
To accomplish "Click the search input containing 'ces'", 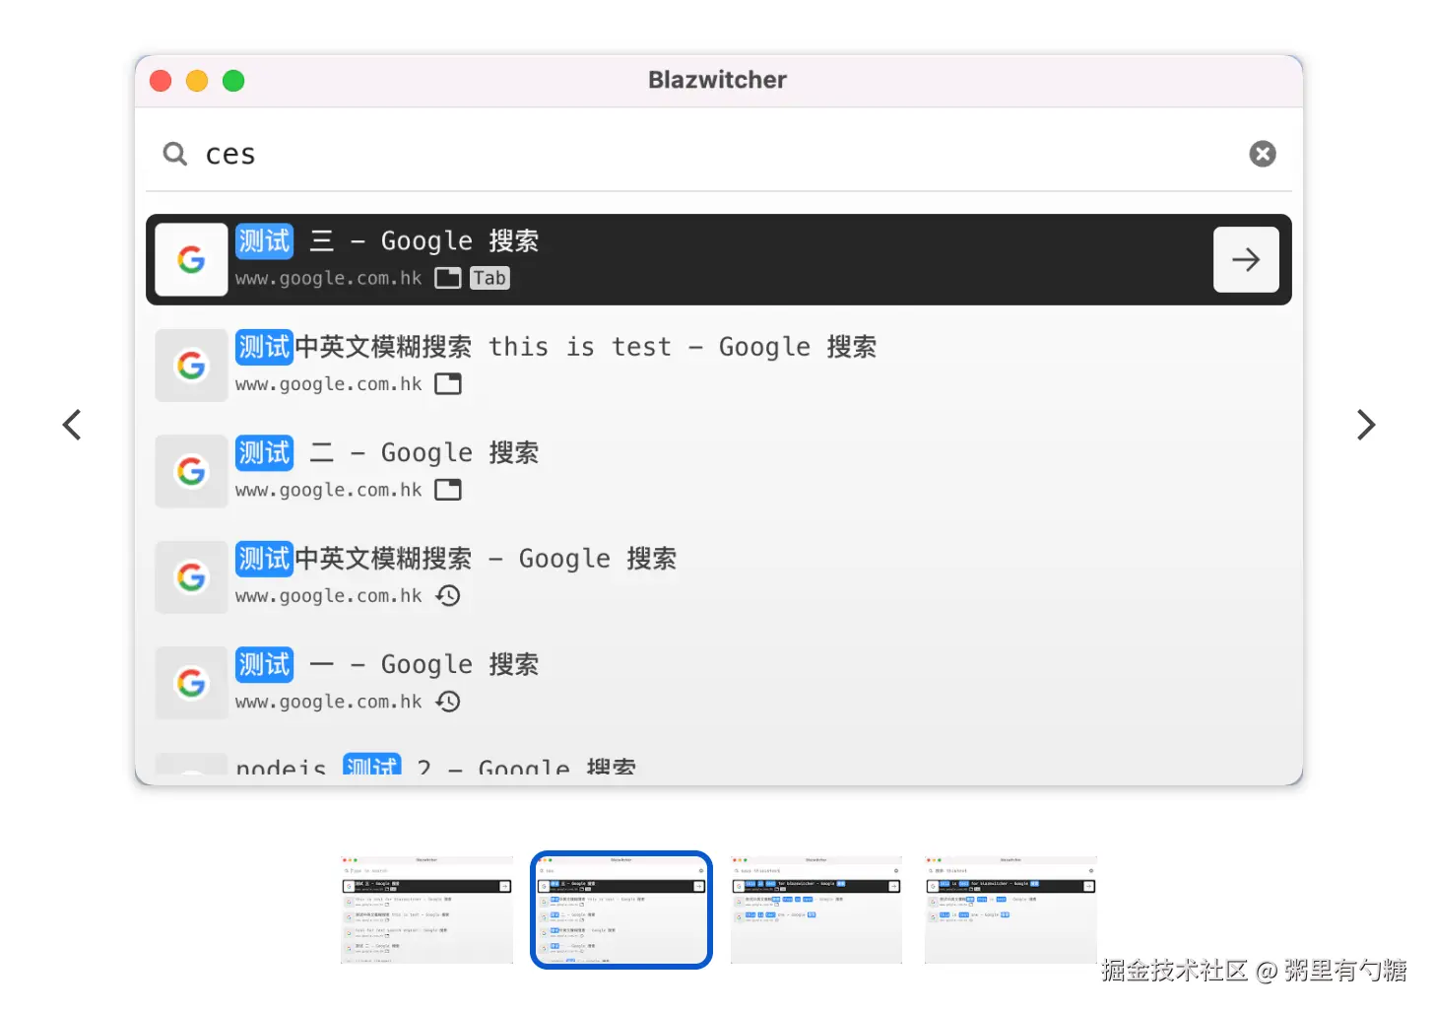I will (719, 154).
